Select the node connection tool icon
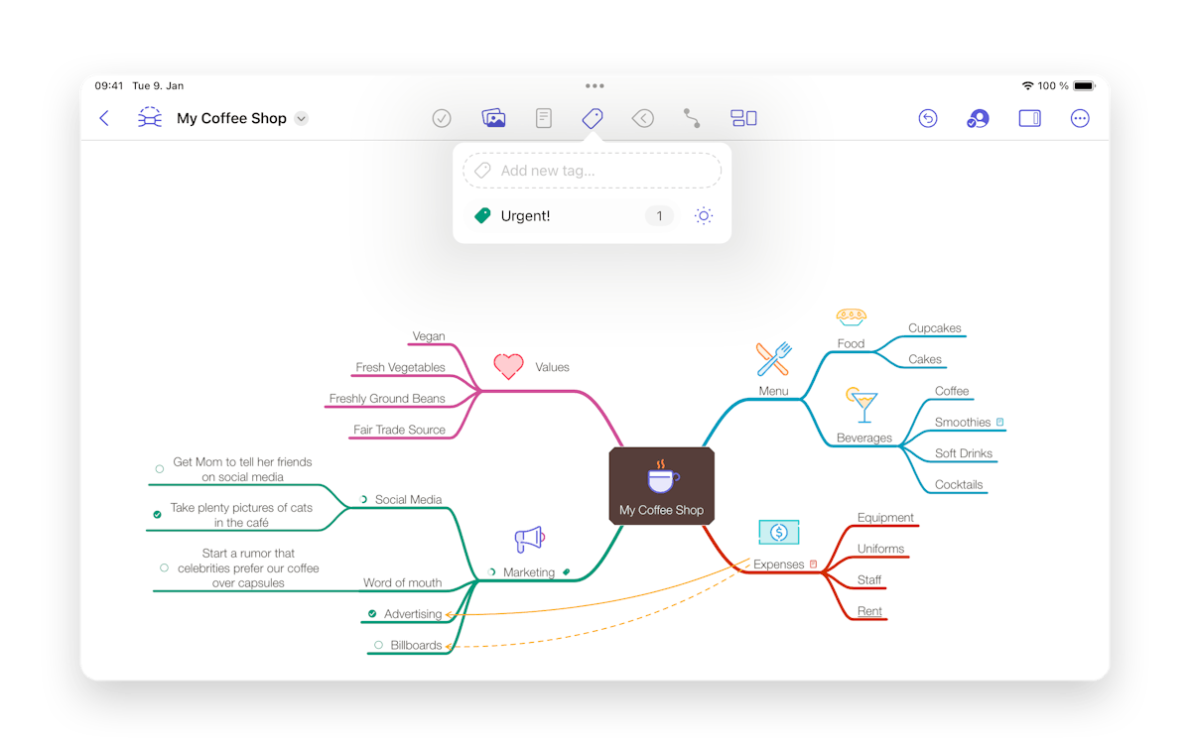 pyautogui.click(x=692, y=118)
